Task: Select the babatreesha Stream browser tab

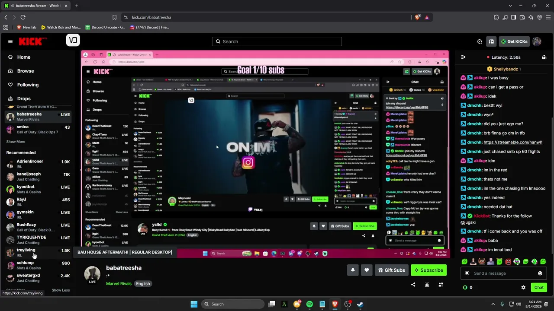Action: tap(36, 6)
